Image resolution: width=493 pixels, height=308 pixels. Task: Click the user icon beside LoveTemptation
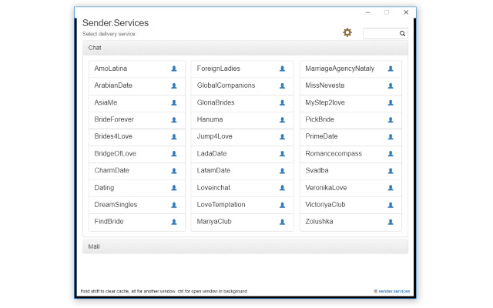coord(283,205)
